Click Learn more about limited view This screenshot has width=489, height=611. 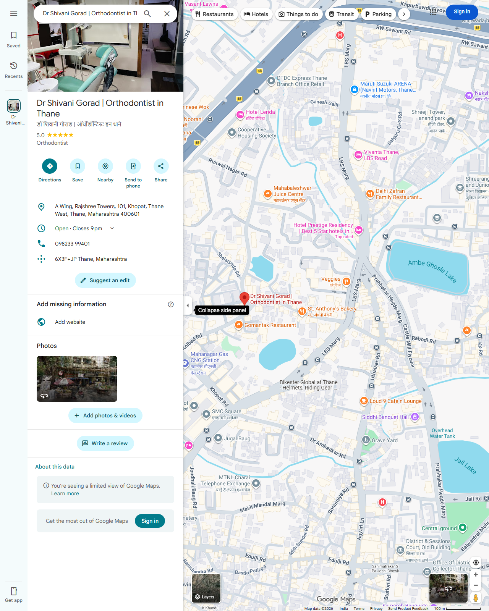65,493
